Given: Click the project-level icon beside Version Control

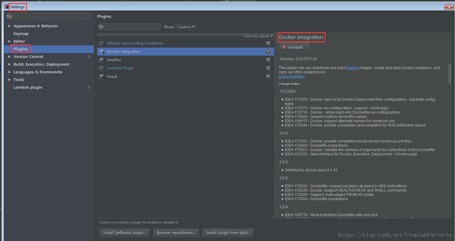Looking at the screenshot, I should click(89, 57).
